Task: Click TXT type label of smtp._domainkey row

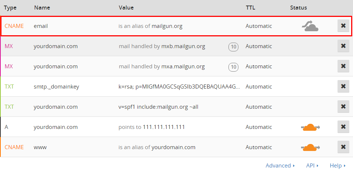Action: pos(9,87)
